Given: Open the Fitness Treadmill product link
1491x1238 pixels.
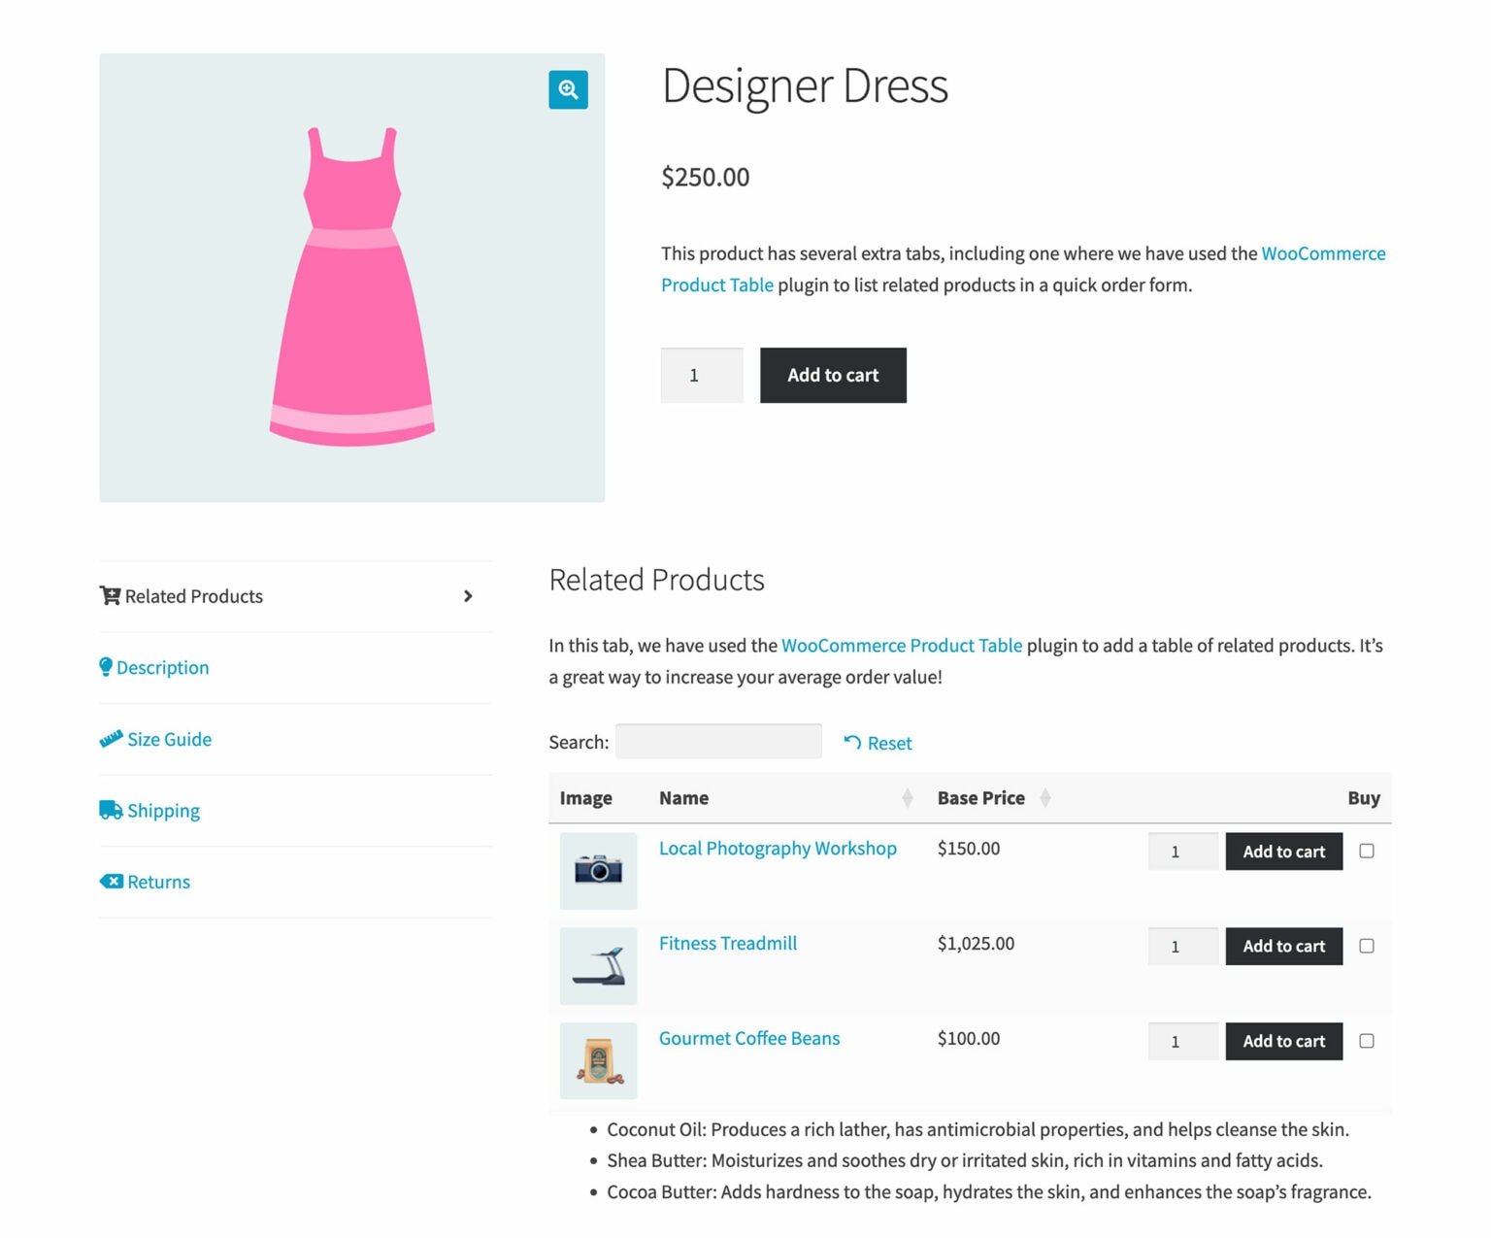Looking at the screenshot, I should 727,943.
